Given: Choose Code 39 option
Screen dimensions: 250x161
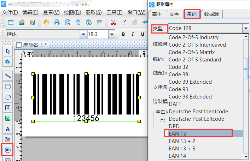Looking at the screenshot, I should (x=206, y=74).
